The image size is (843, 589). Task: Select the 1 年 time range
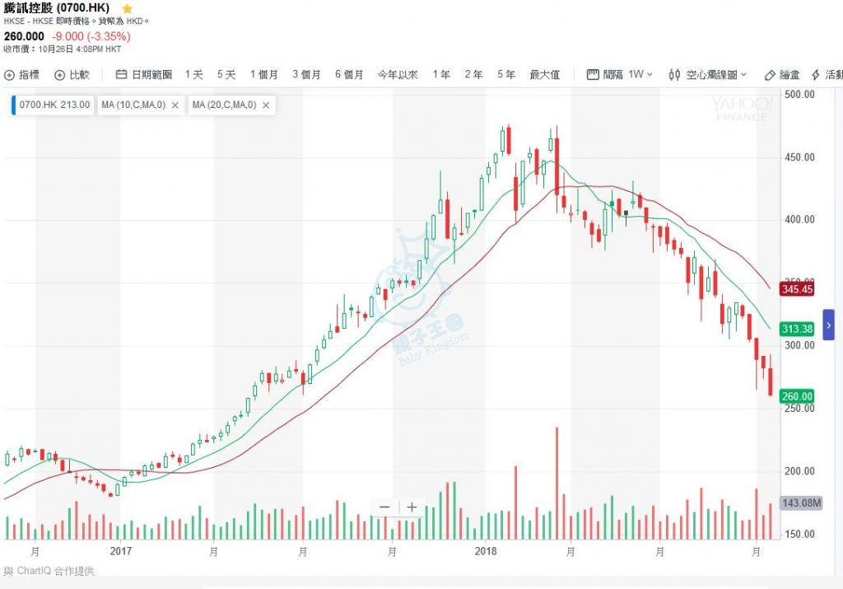click(x=441, y=75)
